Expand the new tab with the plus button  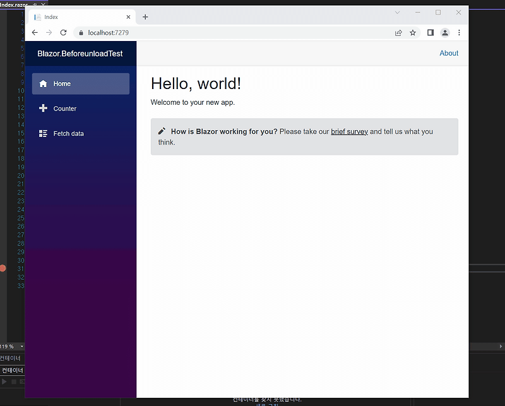coord(145,17)
